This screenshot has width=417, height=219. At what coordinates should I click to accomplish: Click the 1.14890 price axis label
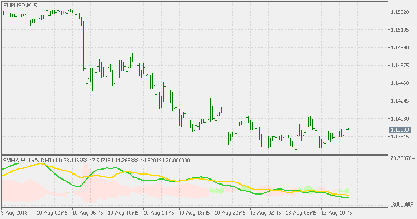400,48
